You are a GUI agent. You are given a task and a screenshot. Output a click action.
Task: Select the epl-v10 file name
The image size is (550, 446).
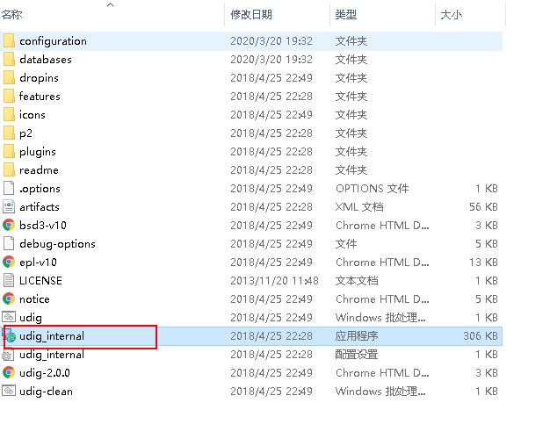(38, 263)
